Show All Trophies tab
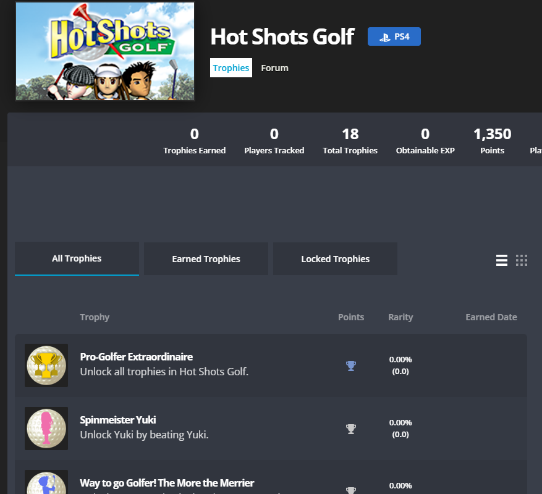Screen dimensions: 542x494 point(77,258)
